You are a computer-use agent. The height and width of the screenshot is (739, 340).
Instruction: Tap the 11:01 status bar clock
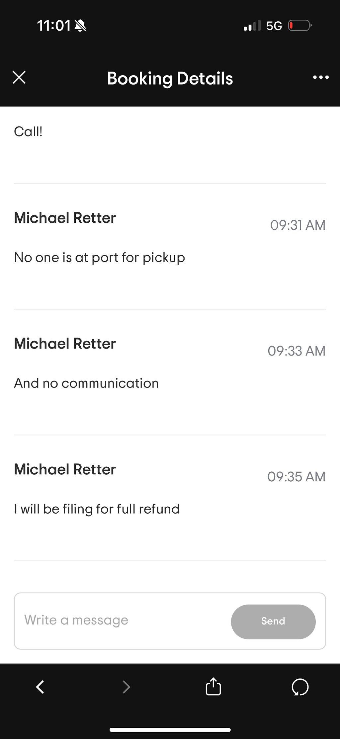54,26
